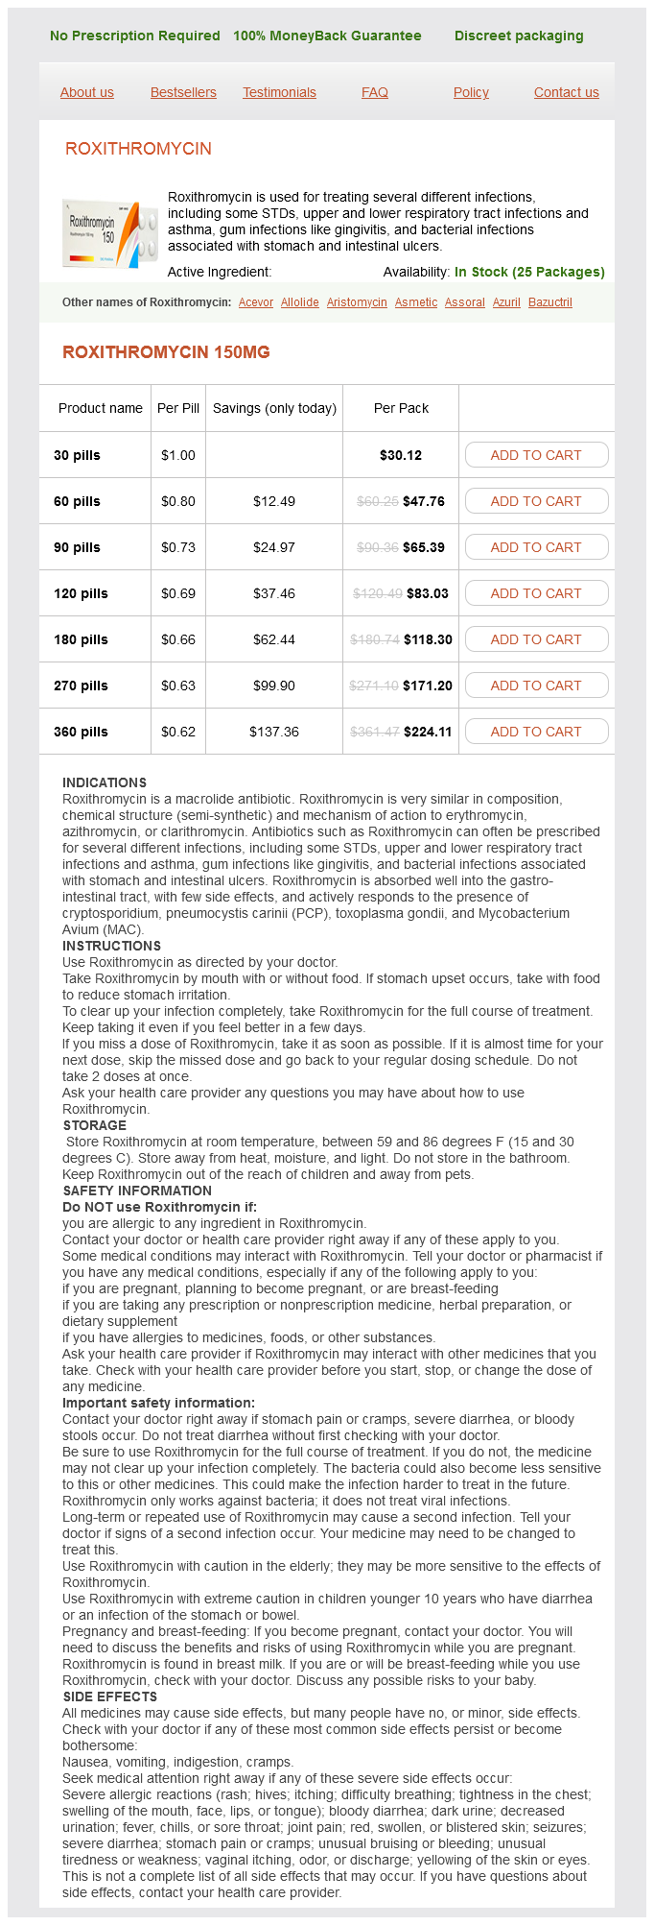Image resolution: width=654 pixels, height=1925 pixels.
Task: Add the 60 pills pack to cart
Action: (536, 501)
